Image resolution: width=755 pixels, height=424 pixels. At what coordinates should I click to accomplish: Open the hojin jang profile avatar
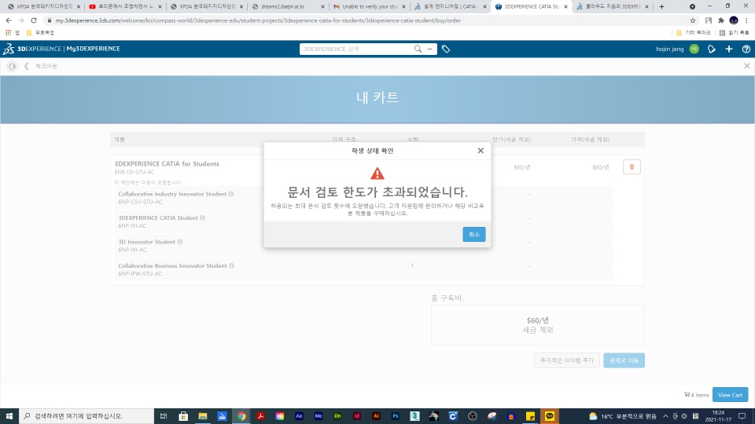click(x=694, y=49)
